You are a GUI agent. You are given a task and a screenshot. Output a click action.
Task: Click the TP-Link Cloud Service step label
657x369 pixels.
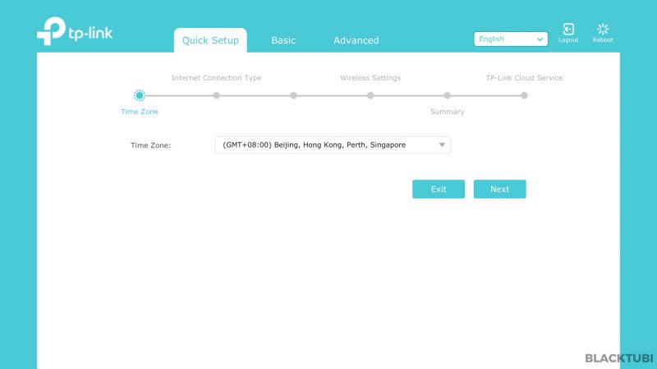tap(524, 78)
